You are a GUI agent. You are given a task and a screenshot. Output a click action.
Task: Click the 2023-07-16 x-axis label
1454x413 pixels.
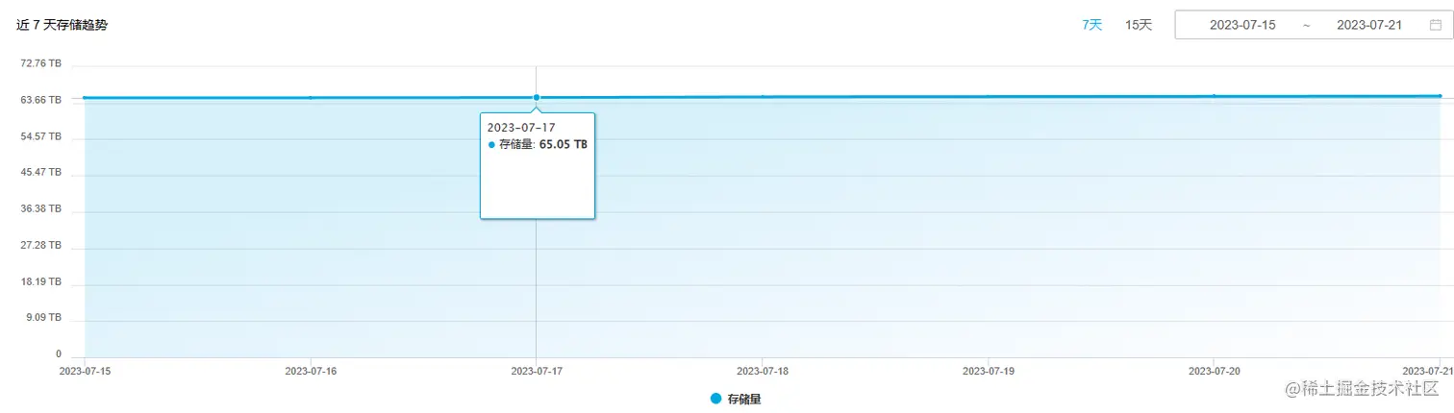coord(311,370)
